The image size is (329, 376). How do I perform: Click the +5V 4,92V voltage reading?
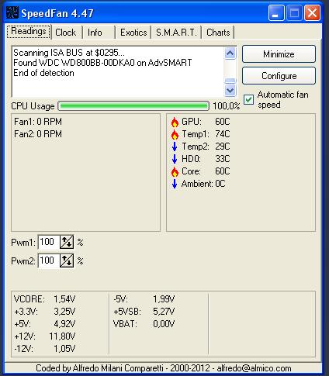click(44, 324)
